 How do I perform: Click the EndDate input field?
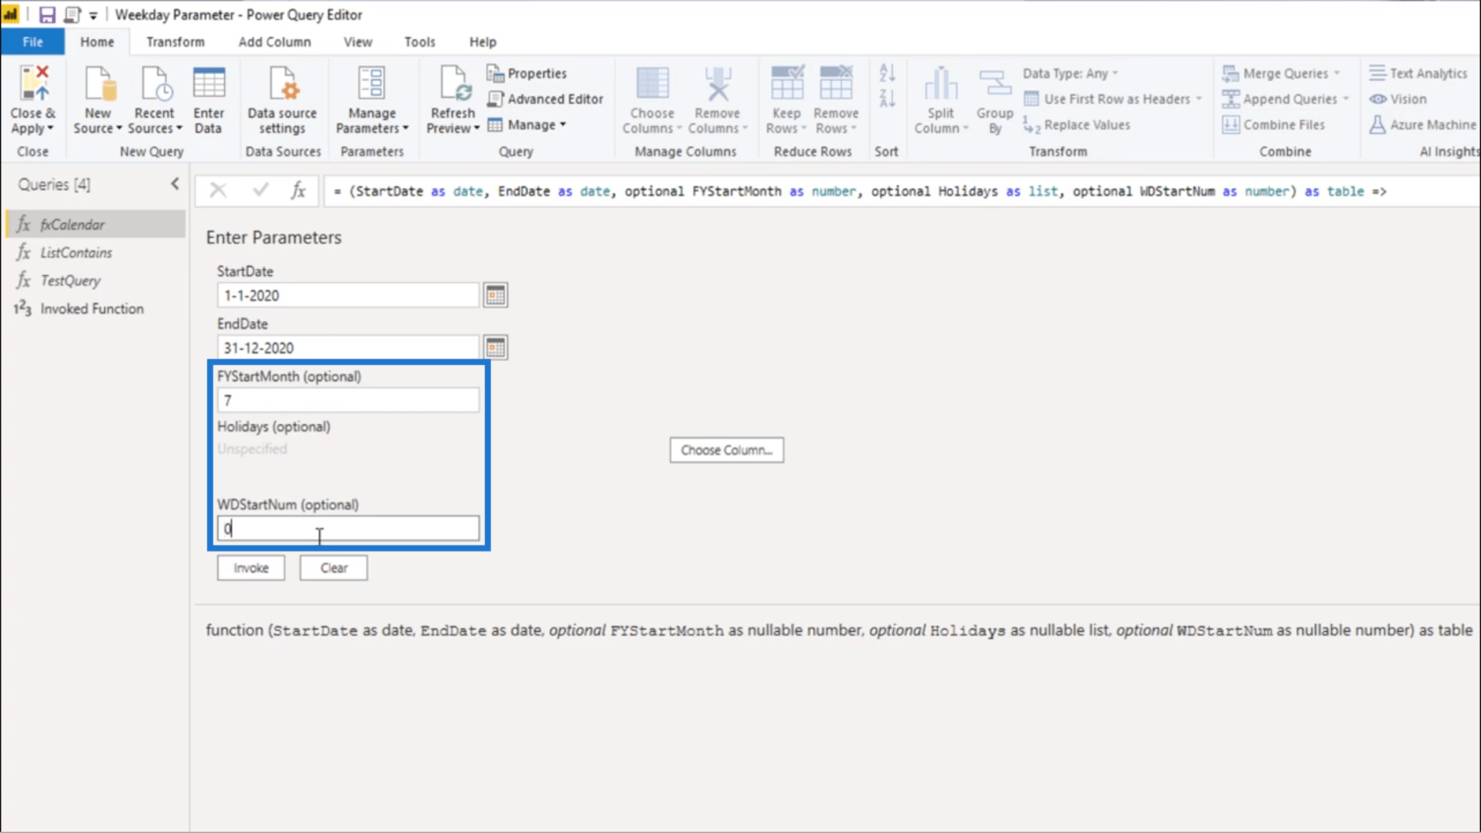348,347
